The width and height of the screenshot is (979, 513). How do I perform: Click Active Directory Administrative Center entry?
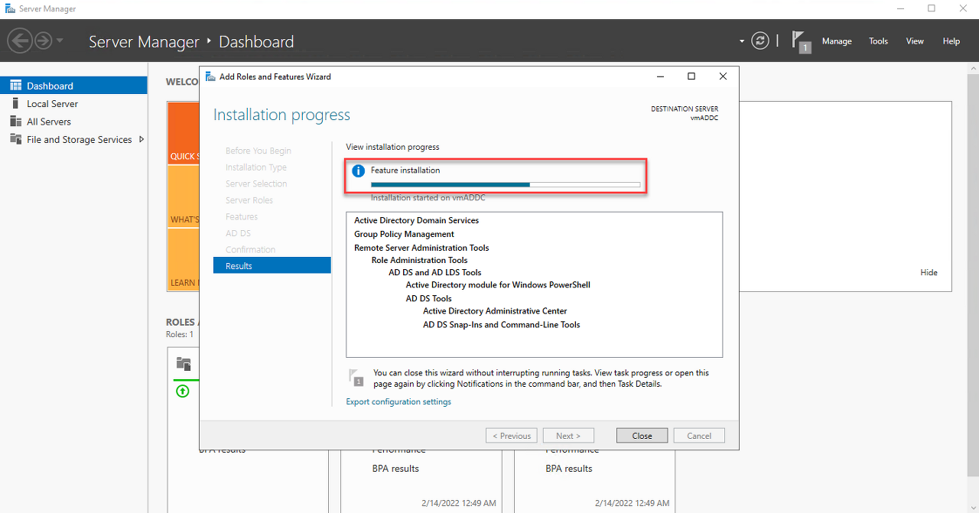click(x=495, y=311)
